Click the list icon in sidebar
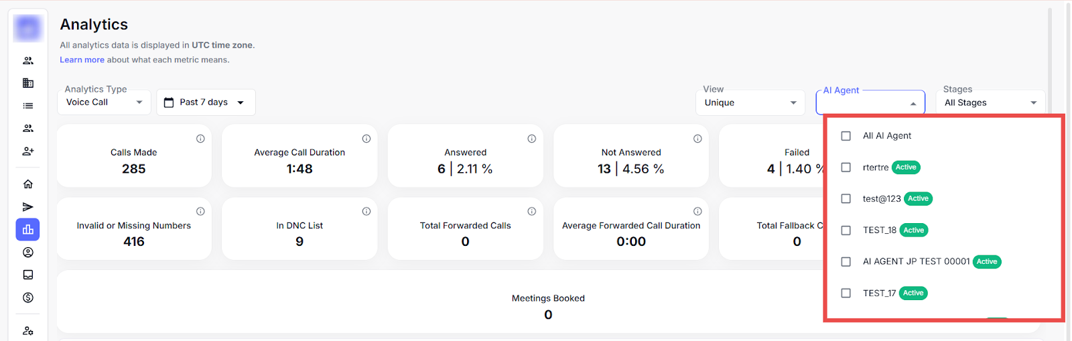 [x=28, y=106]
